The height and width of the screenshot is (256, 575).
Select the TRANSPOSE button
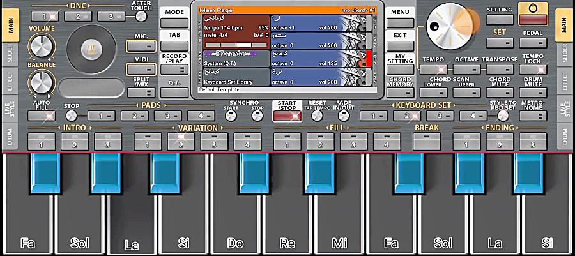pyautogui.click(x=500, y=70)
